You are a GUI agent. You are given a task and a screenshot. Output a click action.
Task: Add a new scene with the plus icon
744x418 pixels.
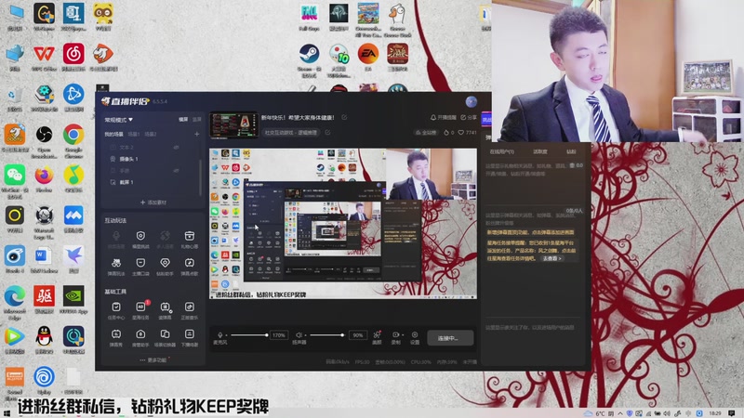[197, 134]
